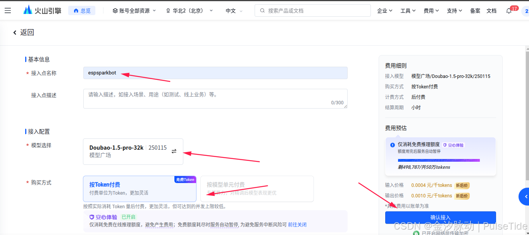Open the 中文 language dropdown

[x=234, y=11]
